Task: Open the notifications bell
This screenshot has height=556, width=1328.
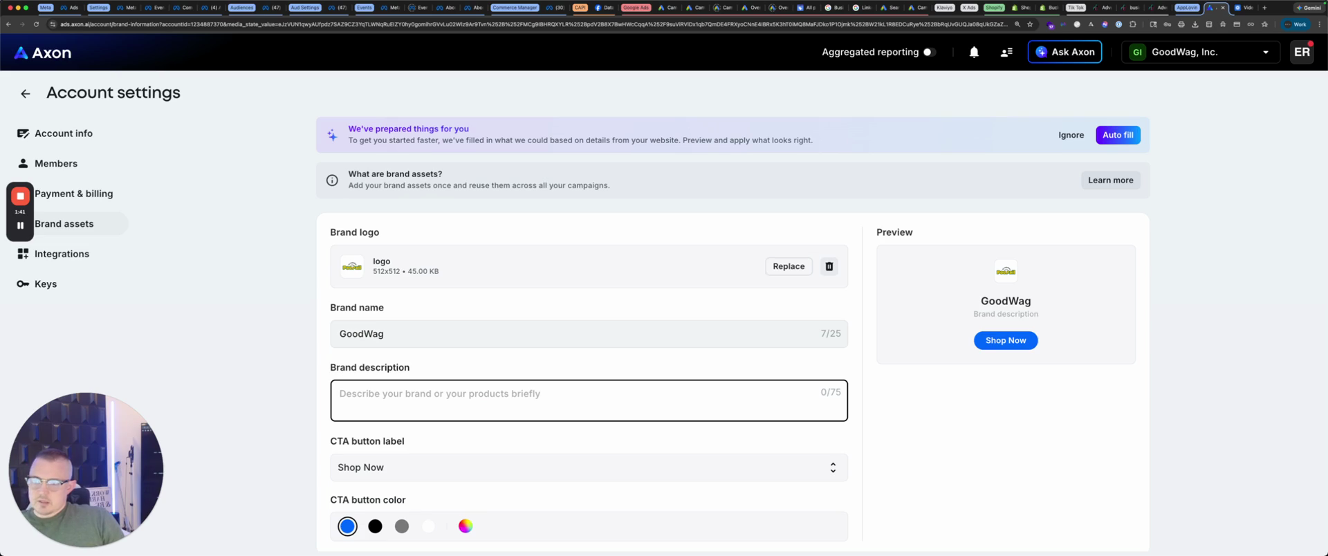Action: pyautogui.click(x=974, y=52)
